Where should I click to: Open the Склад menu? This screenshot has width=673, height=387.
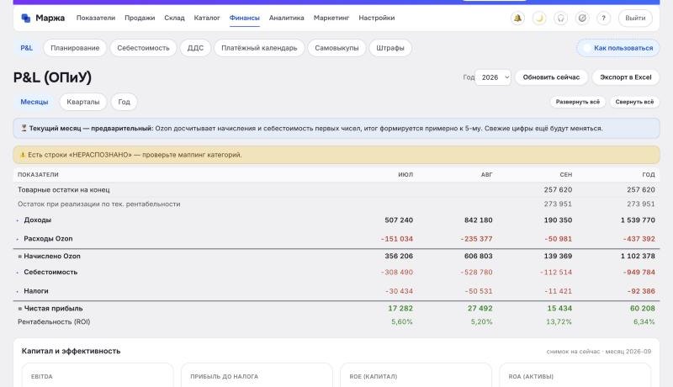pyautogui.click(x=174, y=18)
